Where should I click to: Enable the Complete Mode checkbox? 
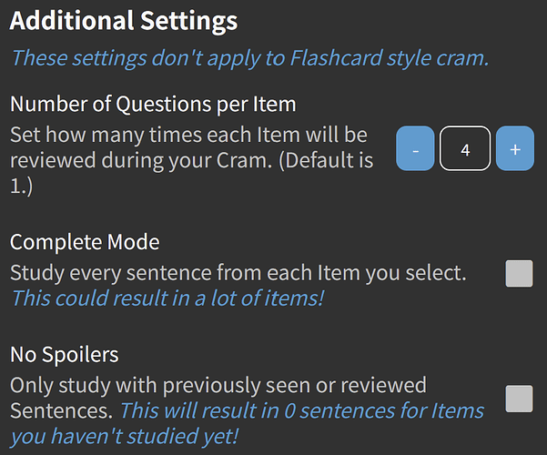coord(519,273)
